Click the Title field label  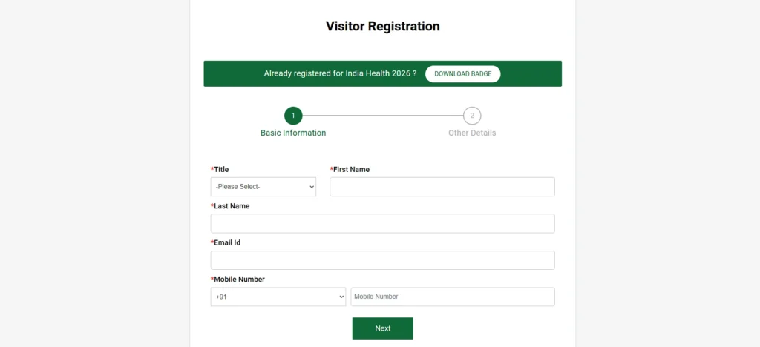click(x=220, y=169)
